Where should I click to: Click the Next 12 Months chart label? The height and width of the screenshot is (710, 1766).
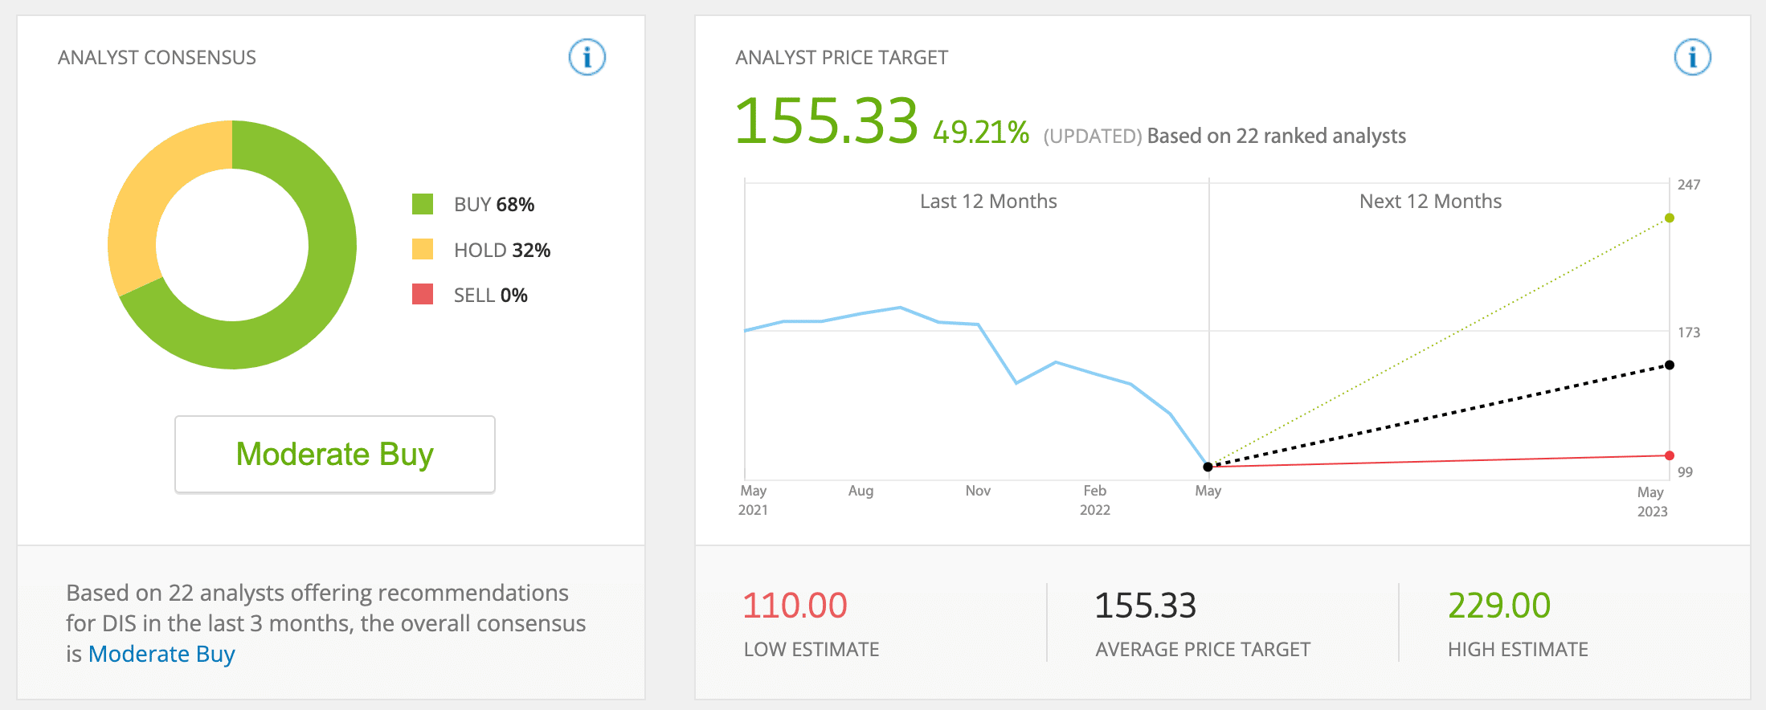[1430, 202]
